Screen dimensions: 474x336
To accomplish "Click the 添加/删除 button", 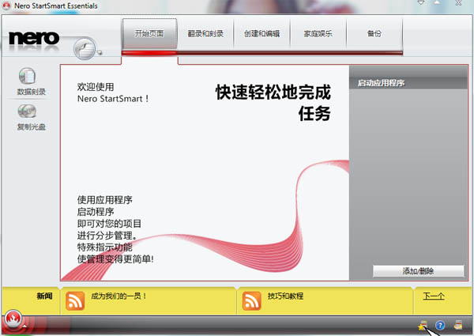I will (x=418, y=270).
